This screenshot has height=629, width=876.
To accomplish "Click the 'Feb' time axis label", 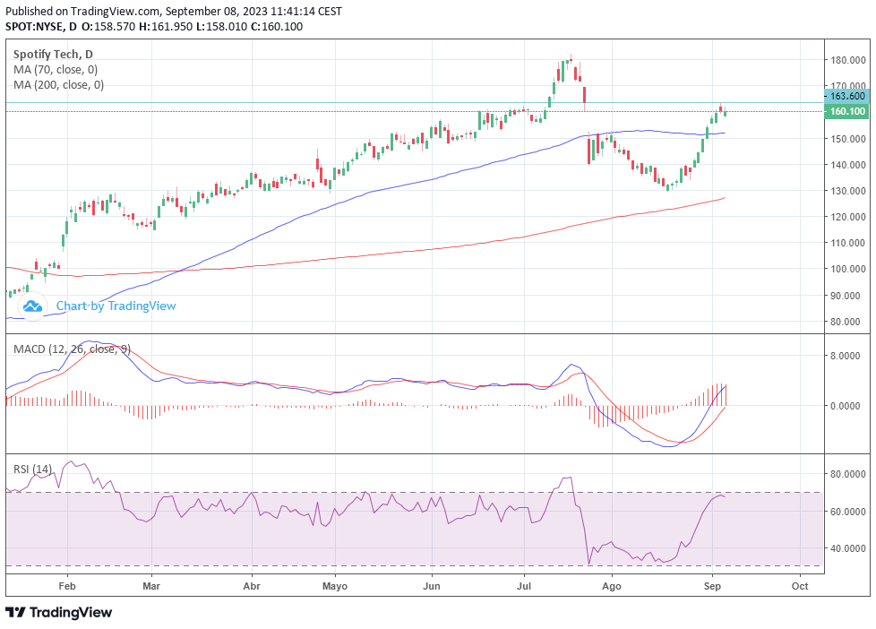I will [x=67, y=586].
